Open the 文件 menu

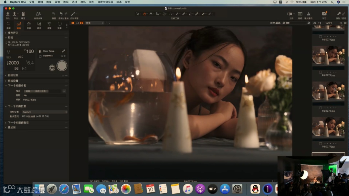tap(32, 2)
